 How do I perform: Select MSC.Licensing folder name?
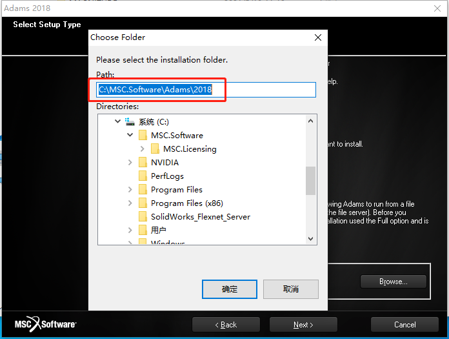click(190, 149)
